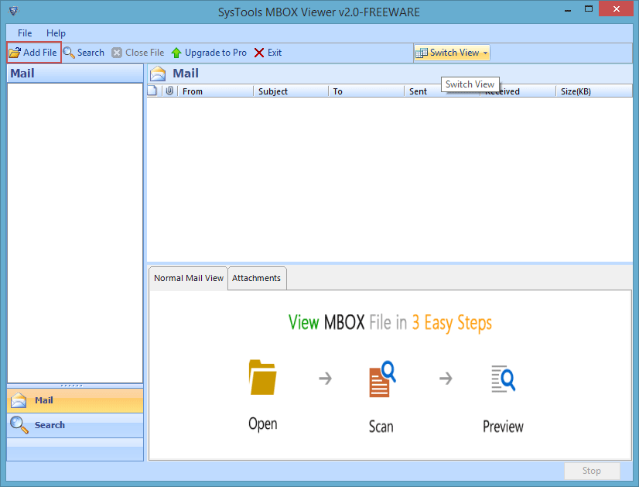
Task: Sort by the To column header
Action: (x=367, y=91)
